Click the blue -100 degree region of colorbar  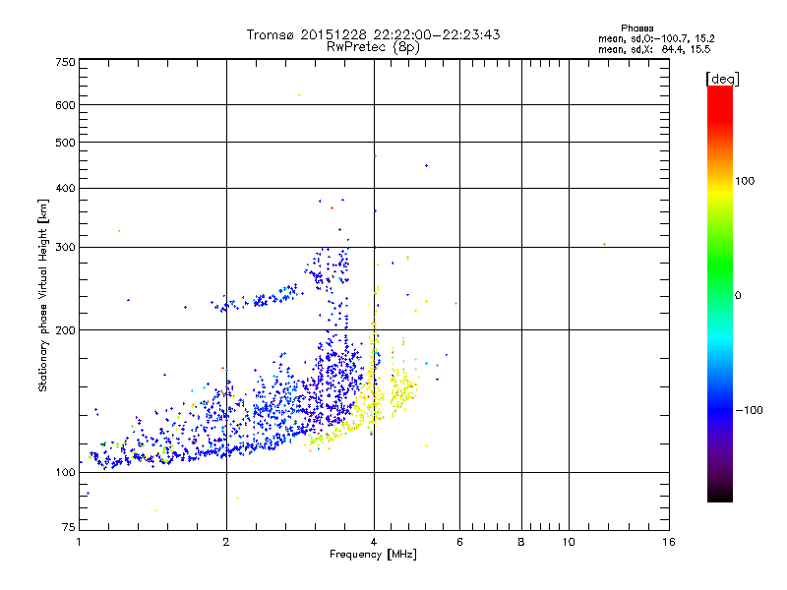pyautogui.click(x=720, y=410)
